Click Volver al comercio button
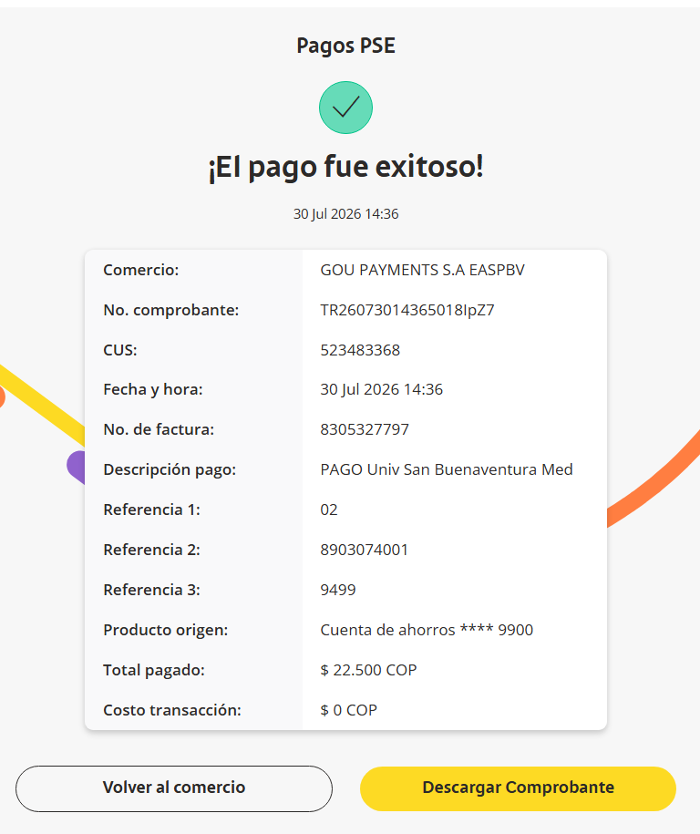 tap(174, 788)
